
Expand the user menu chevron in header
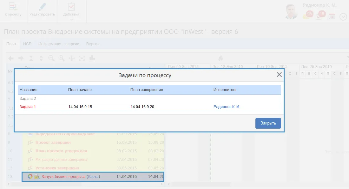tap(343, 17)
